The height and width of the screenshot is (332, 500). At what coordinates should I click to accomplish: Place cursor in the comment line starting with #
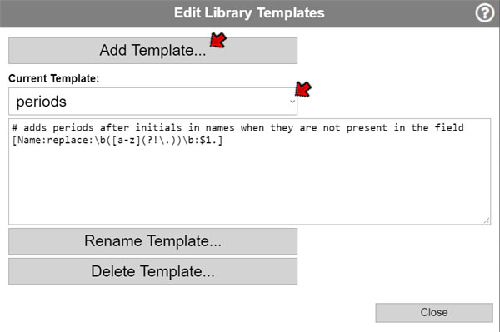coord(237,128)
